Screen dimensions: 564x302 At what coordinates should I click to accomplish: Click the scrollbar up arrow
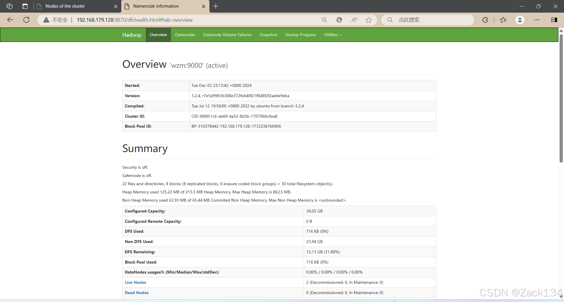click(561, 31)
